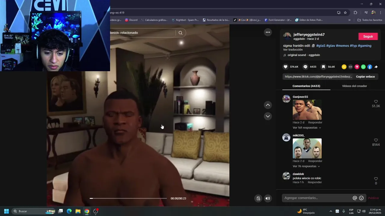Seek on the video progress bar
Viewport: 385px width, 216px height.
[128, 198]
